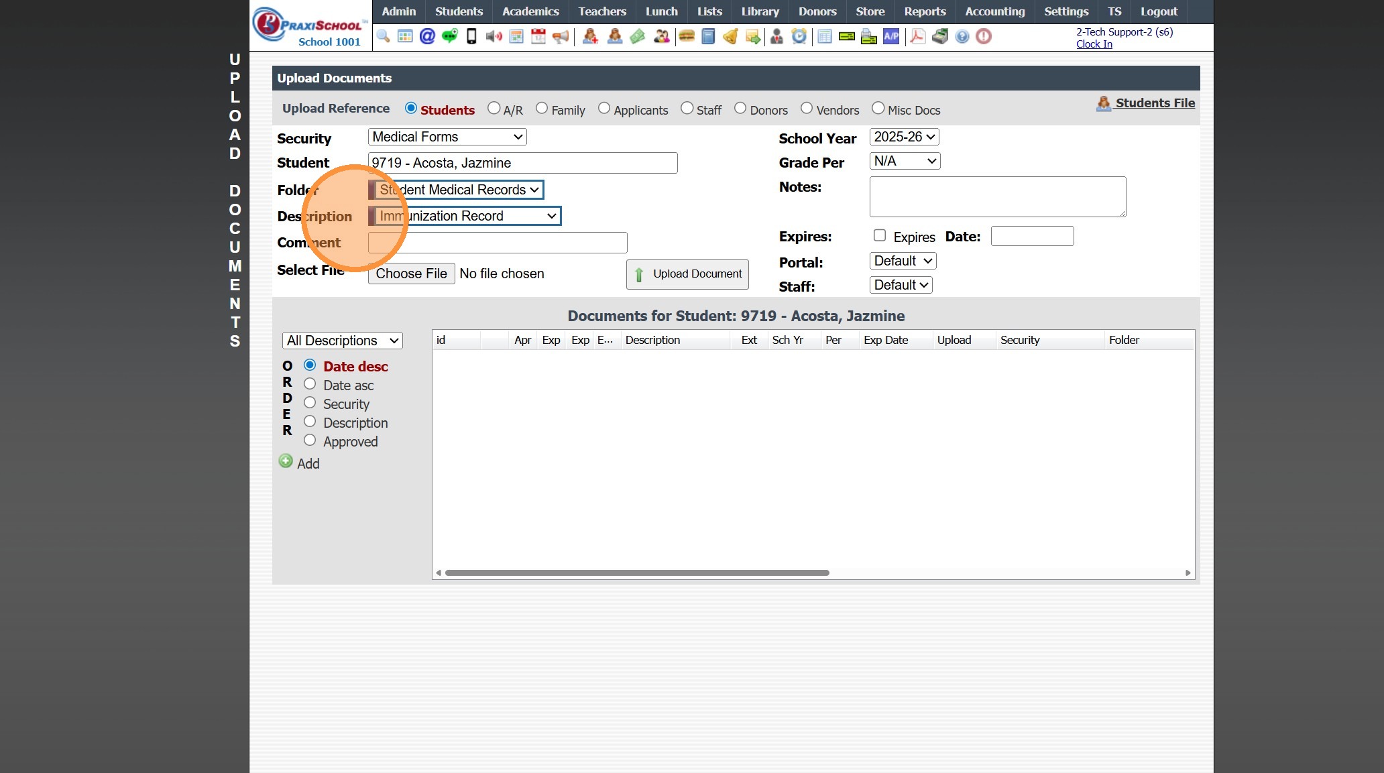Open the Accounting menu
The width and height of the screenshot is (1384, 773).
pyautogui.click(x=994, y=11)
